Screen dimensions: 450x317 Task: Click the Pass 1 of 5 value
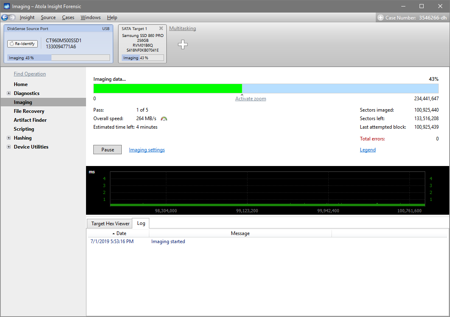coord(142,110)
